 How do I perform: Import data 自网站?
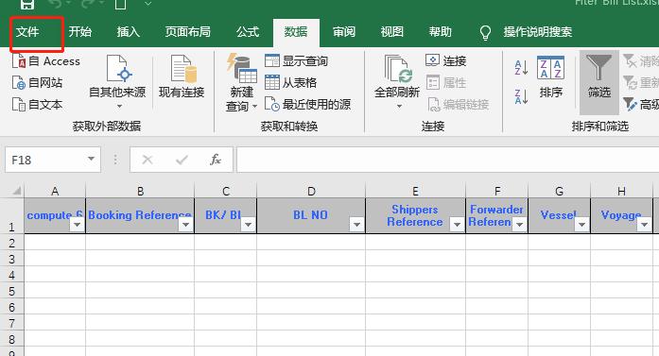pos(38,83)
